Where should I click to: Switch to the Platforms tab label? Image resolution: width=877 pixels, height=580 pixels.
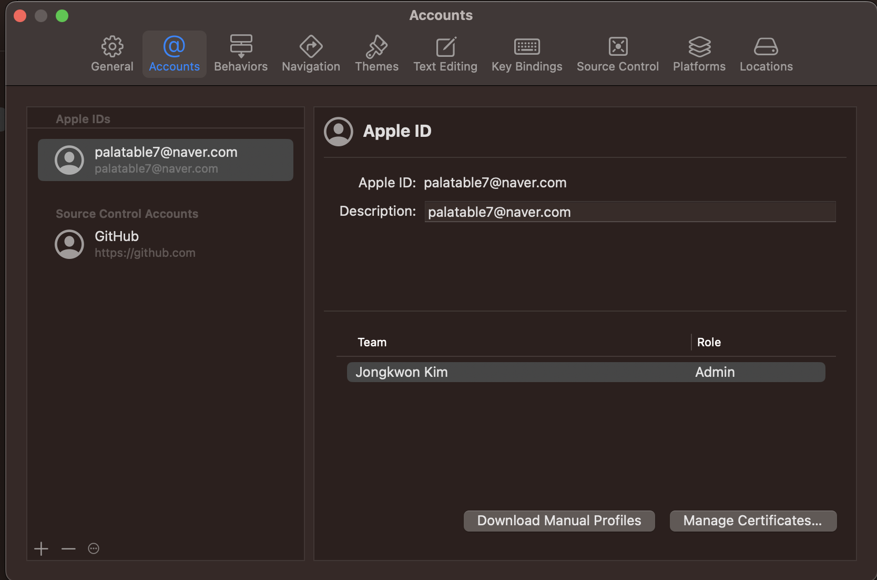click(x=699, y=66)
